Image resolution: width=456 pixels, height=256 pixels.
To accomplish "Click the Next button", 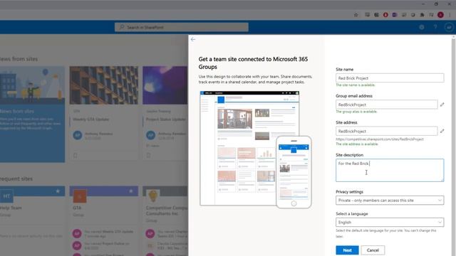I will [347, 250].
